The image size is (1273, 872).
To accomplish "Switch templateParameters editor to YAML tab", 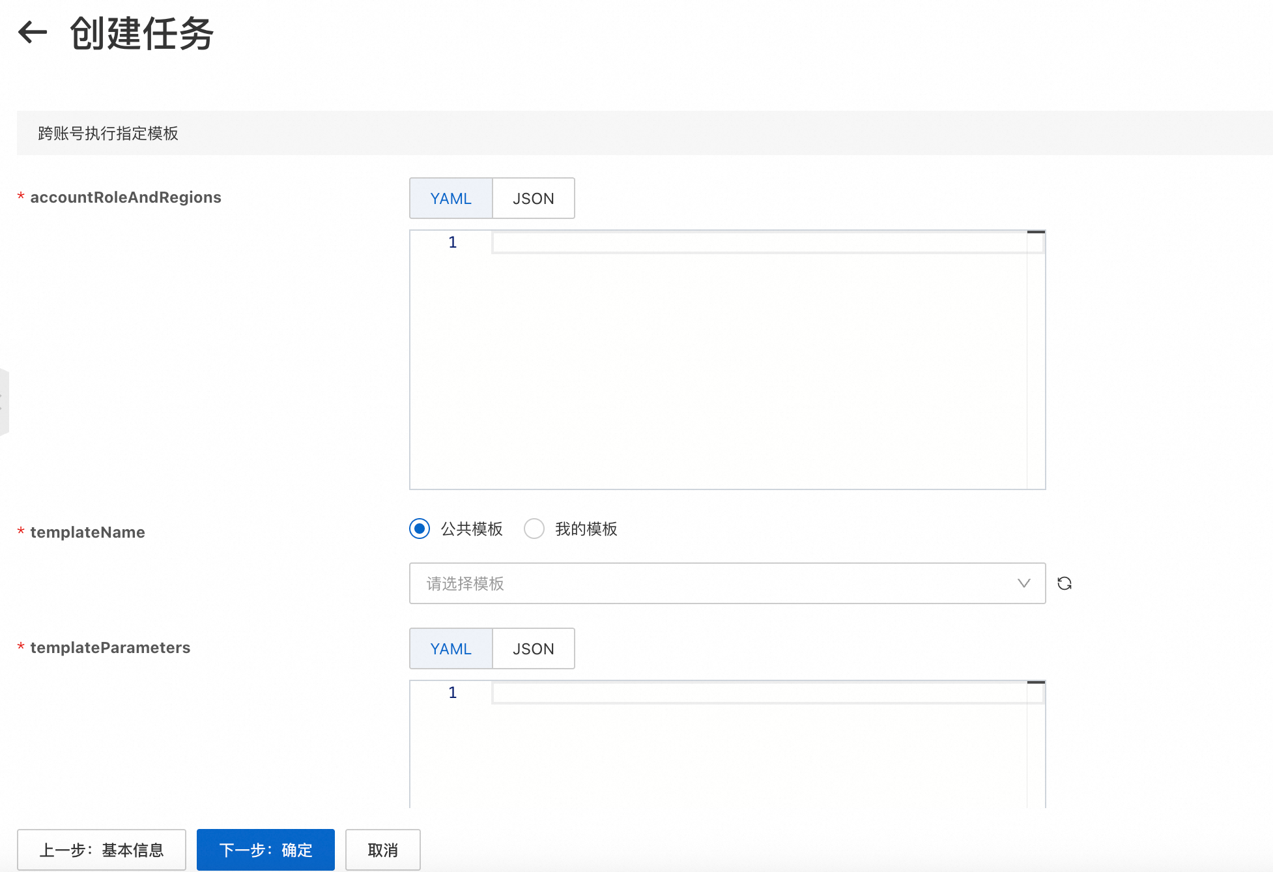I will click(x=451, y=648).
